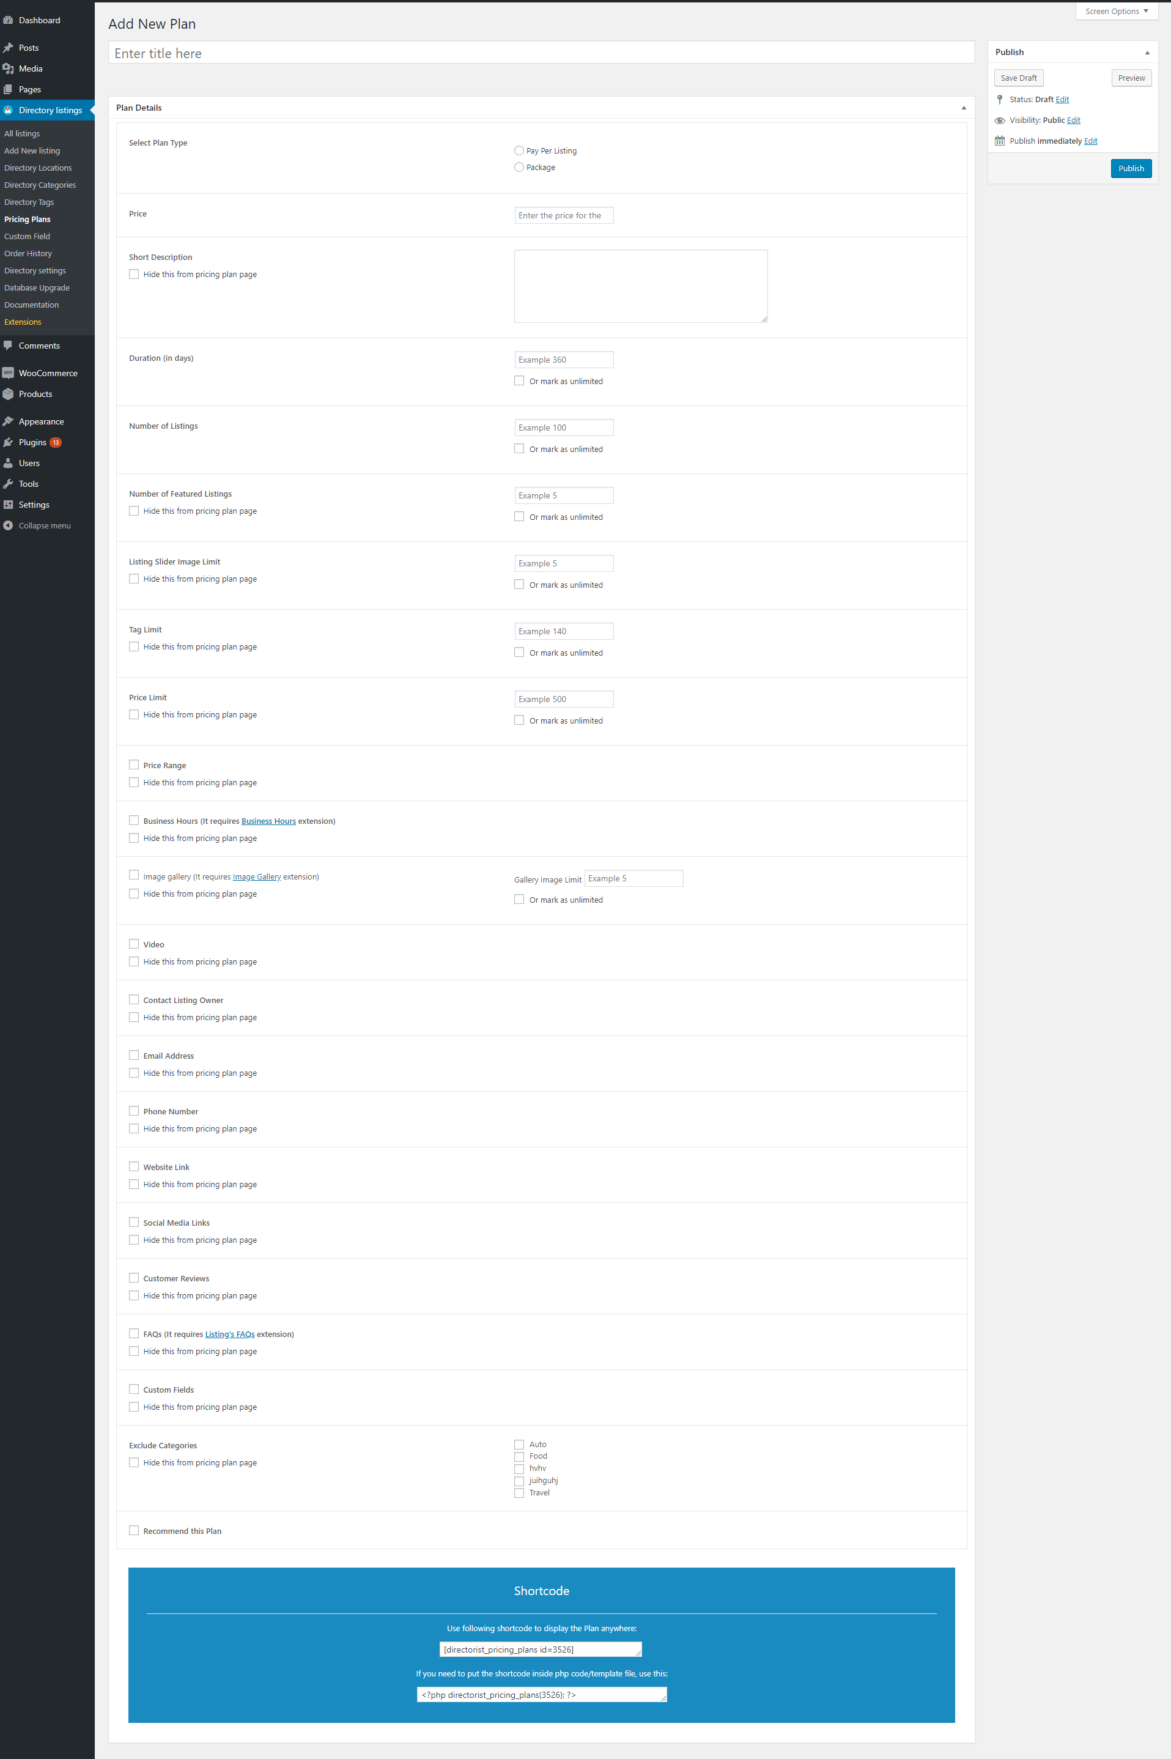Click the Dashboard icon in sidebar

pyautogui.click(x=8, y=20)
